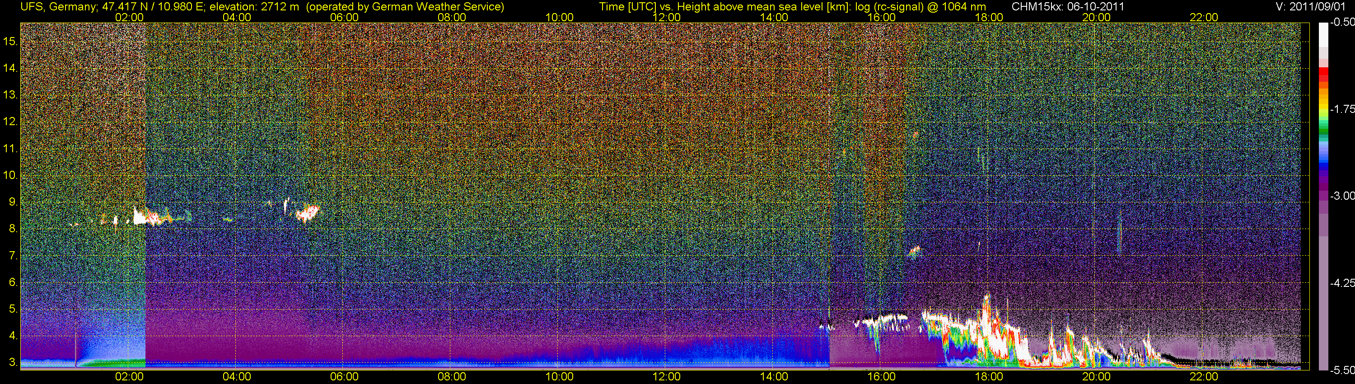Viewport: 1355px width, 384px height.
Task: Click the '8.' km height axis label
Action: click(13, 229)
